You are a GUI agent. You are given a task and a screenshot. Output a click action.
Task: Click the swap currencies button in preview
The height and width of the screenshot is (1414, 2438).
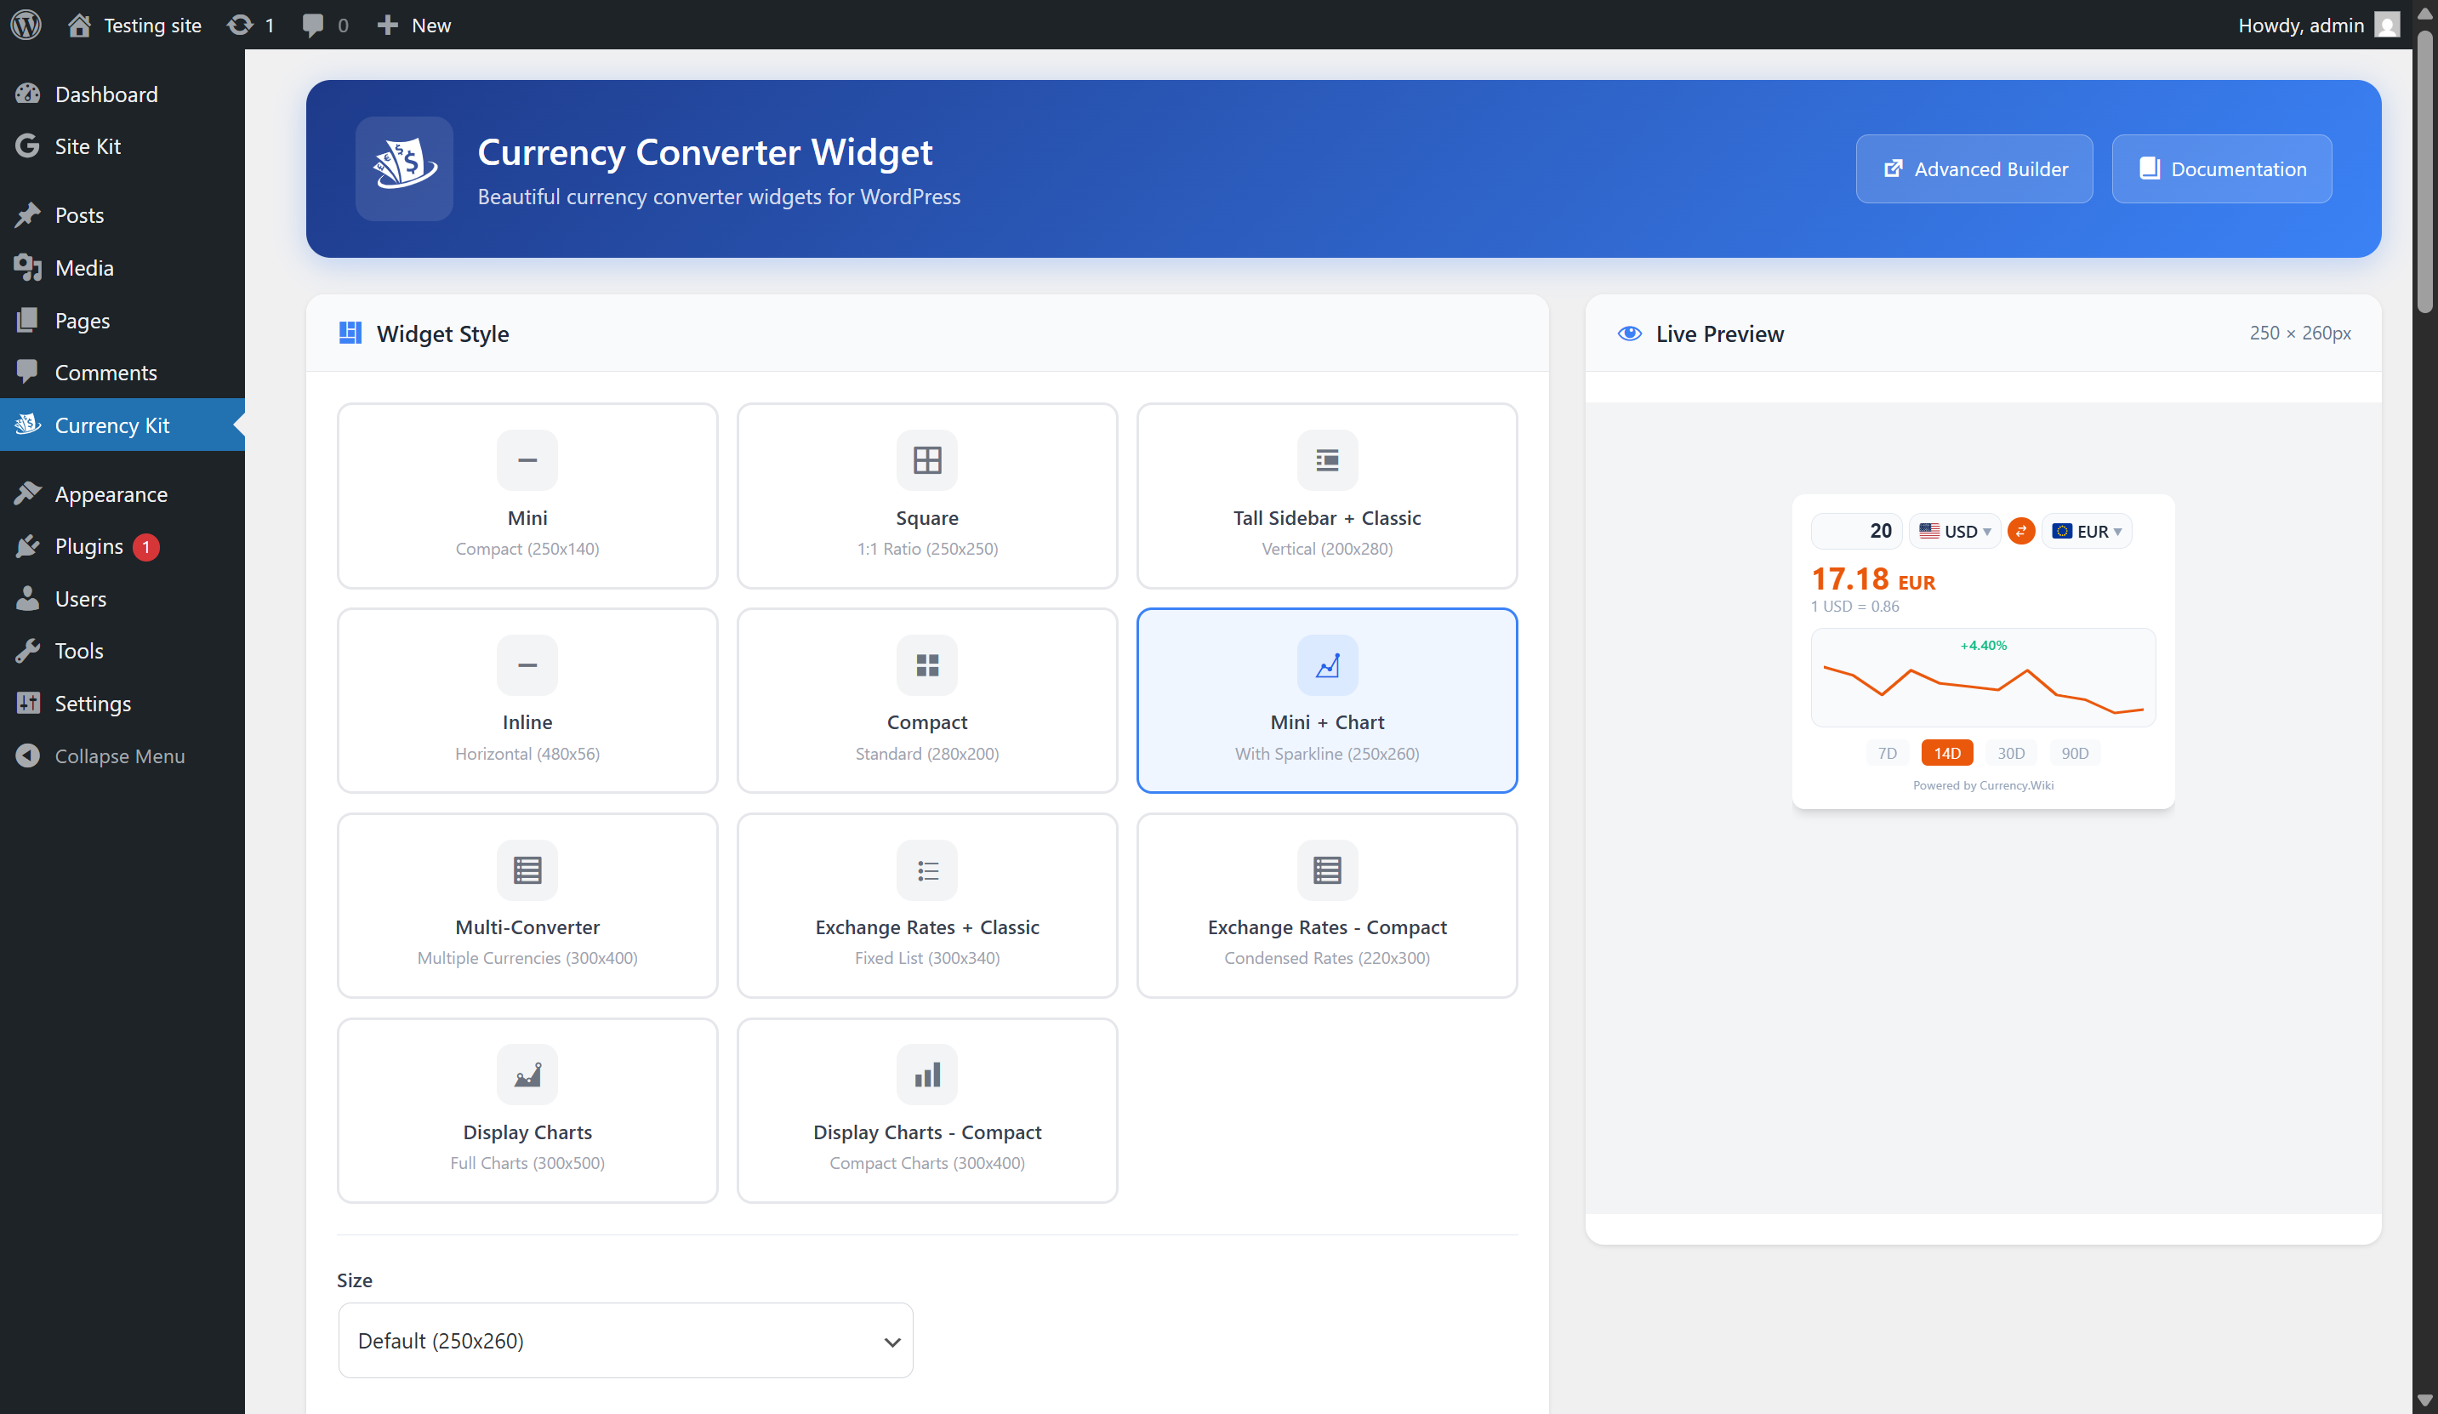2021,530
